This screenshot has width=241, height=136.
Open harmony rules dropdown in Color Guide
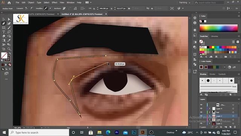(224, 67)
